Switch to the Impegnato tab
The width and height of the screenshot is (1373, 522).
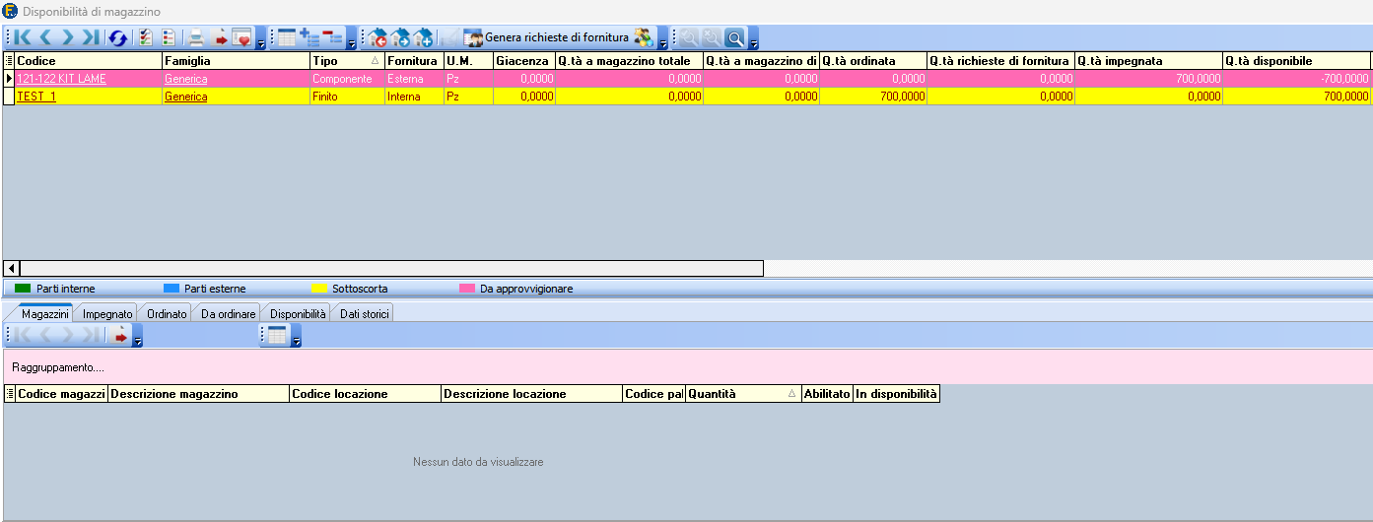107,313
